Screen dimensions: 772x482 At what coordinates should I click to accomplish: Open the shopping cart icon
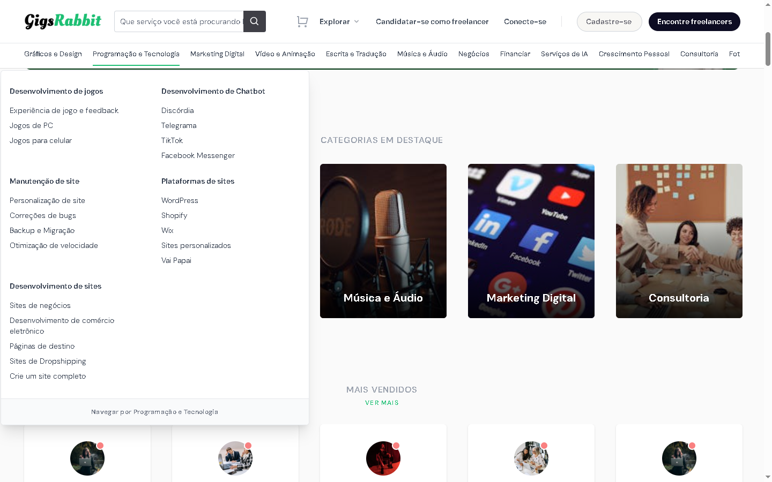pos(302,21)
